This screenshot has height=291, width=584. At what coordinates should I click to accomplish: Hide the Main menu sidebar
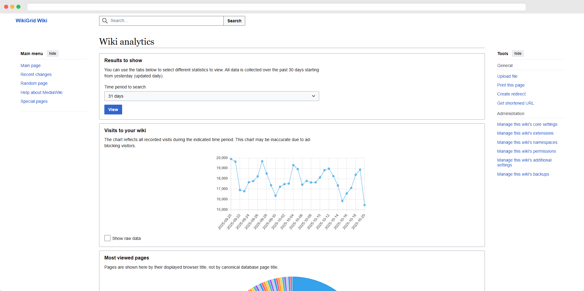click(52, 54)
